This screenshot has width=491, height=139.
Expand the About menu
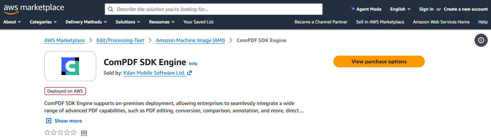click(12, 22)
